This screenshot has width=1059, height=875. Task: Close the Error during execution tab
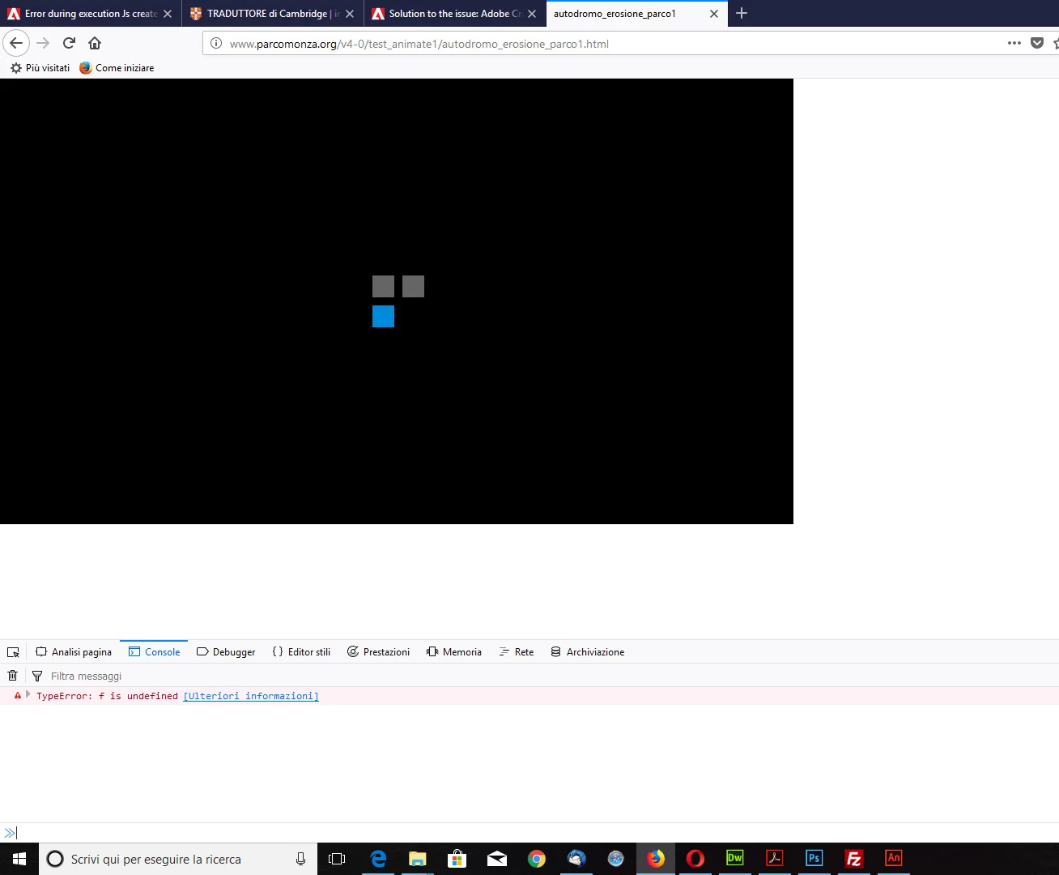coord(168,14)
